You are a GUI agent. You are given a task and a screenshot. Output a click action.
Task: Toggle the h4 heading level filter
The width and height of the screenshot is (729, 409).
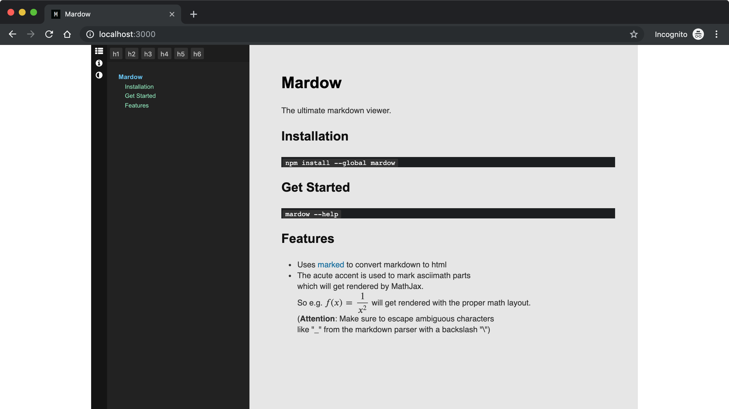pos(164,54)
